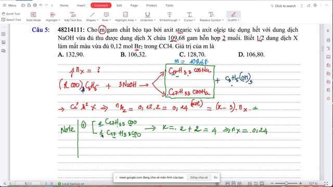Click the Highlight Area tool icon

coord(125,15)
